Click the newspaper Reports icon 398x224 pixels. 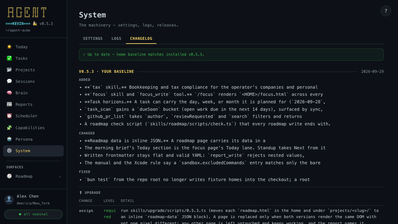tap(9, 104)
